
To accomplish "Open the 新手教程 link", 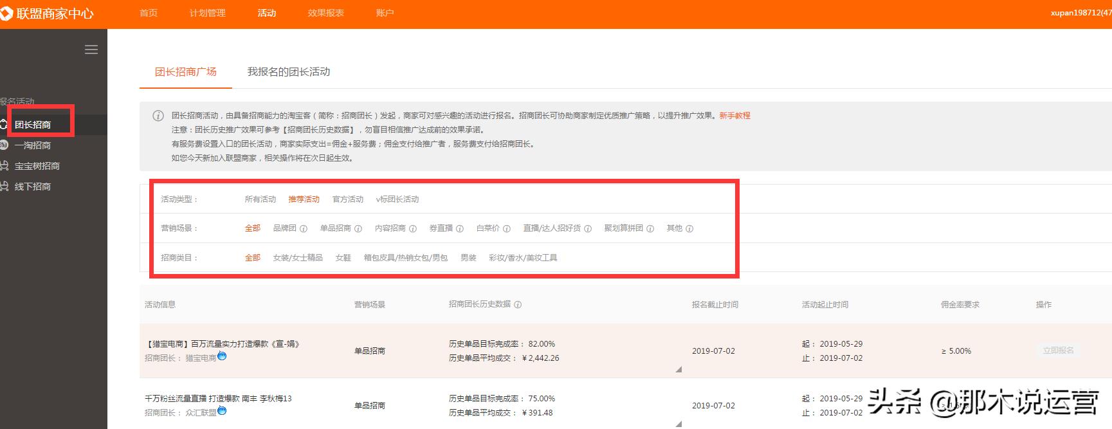I will pyautogui.click(x=735, y=116).
